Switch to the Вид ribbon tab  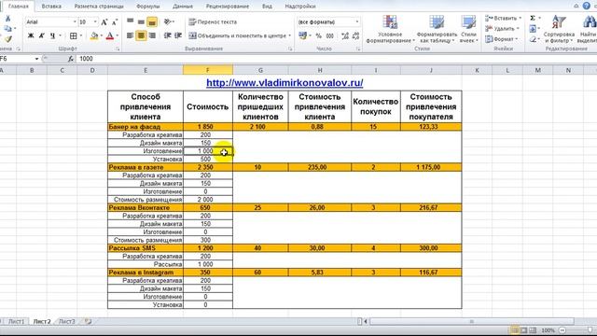coord(267,7)
